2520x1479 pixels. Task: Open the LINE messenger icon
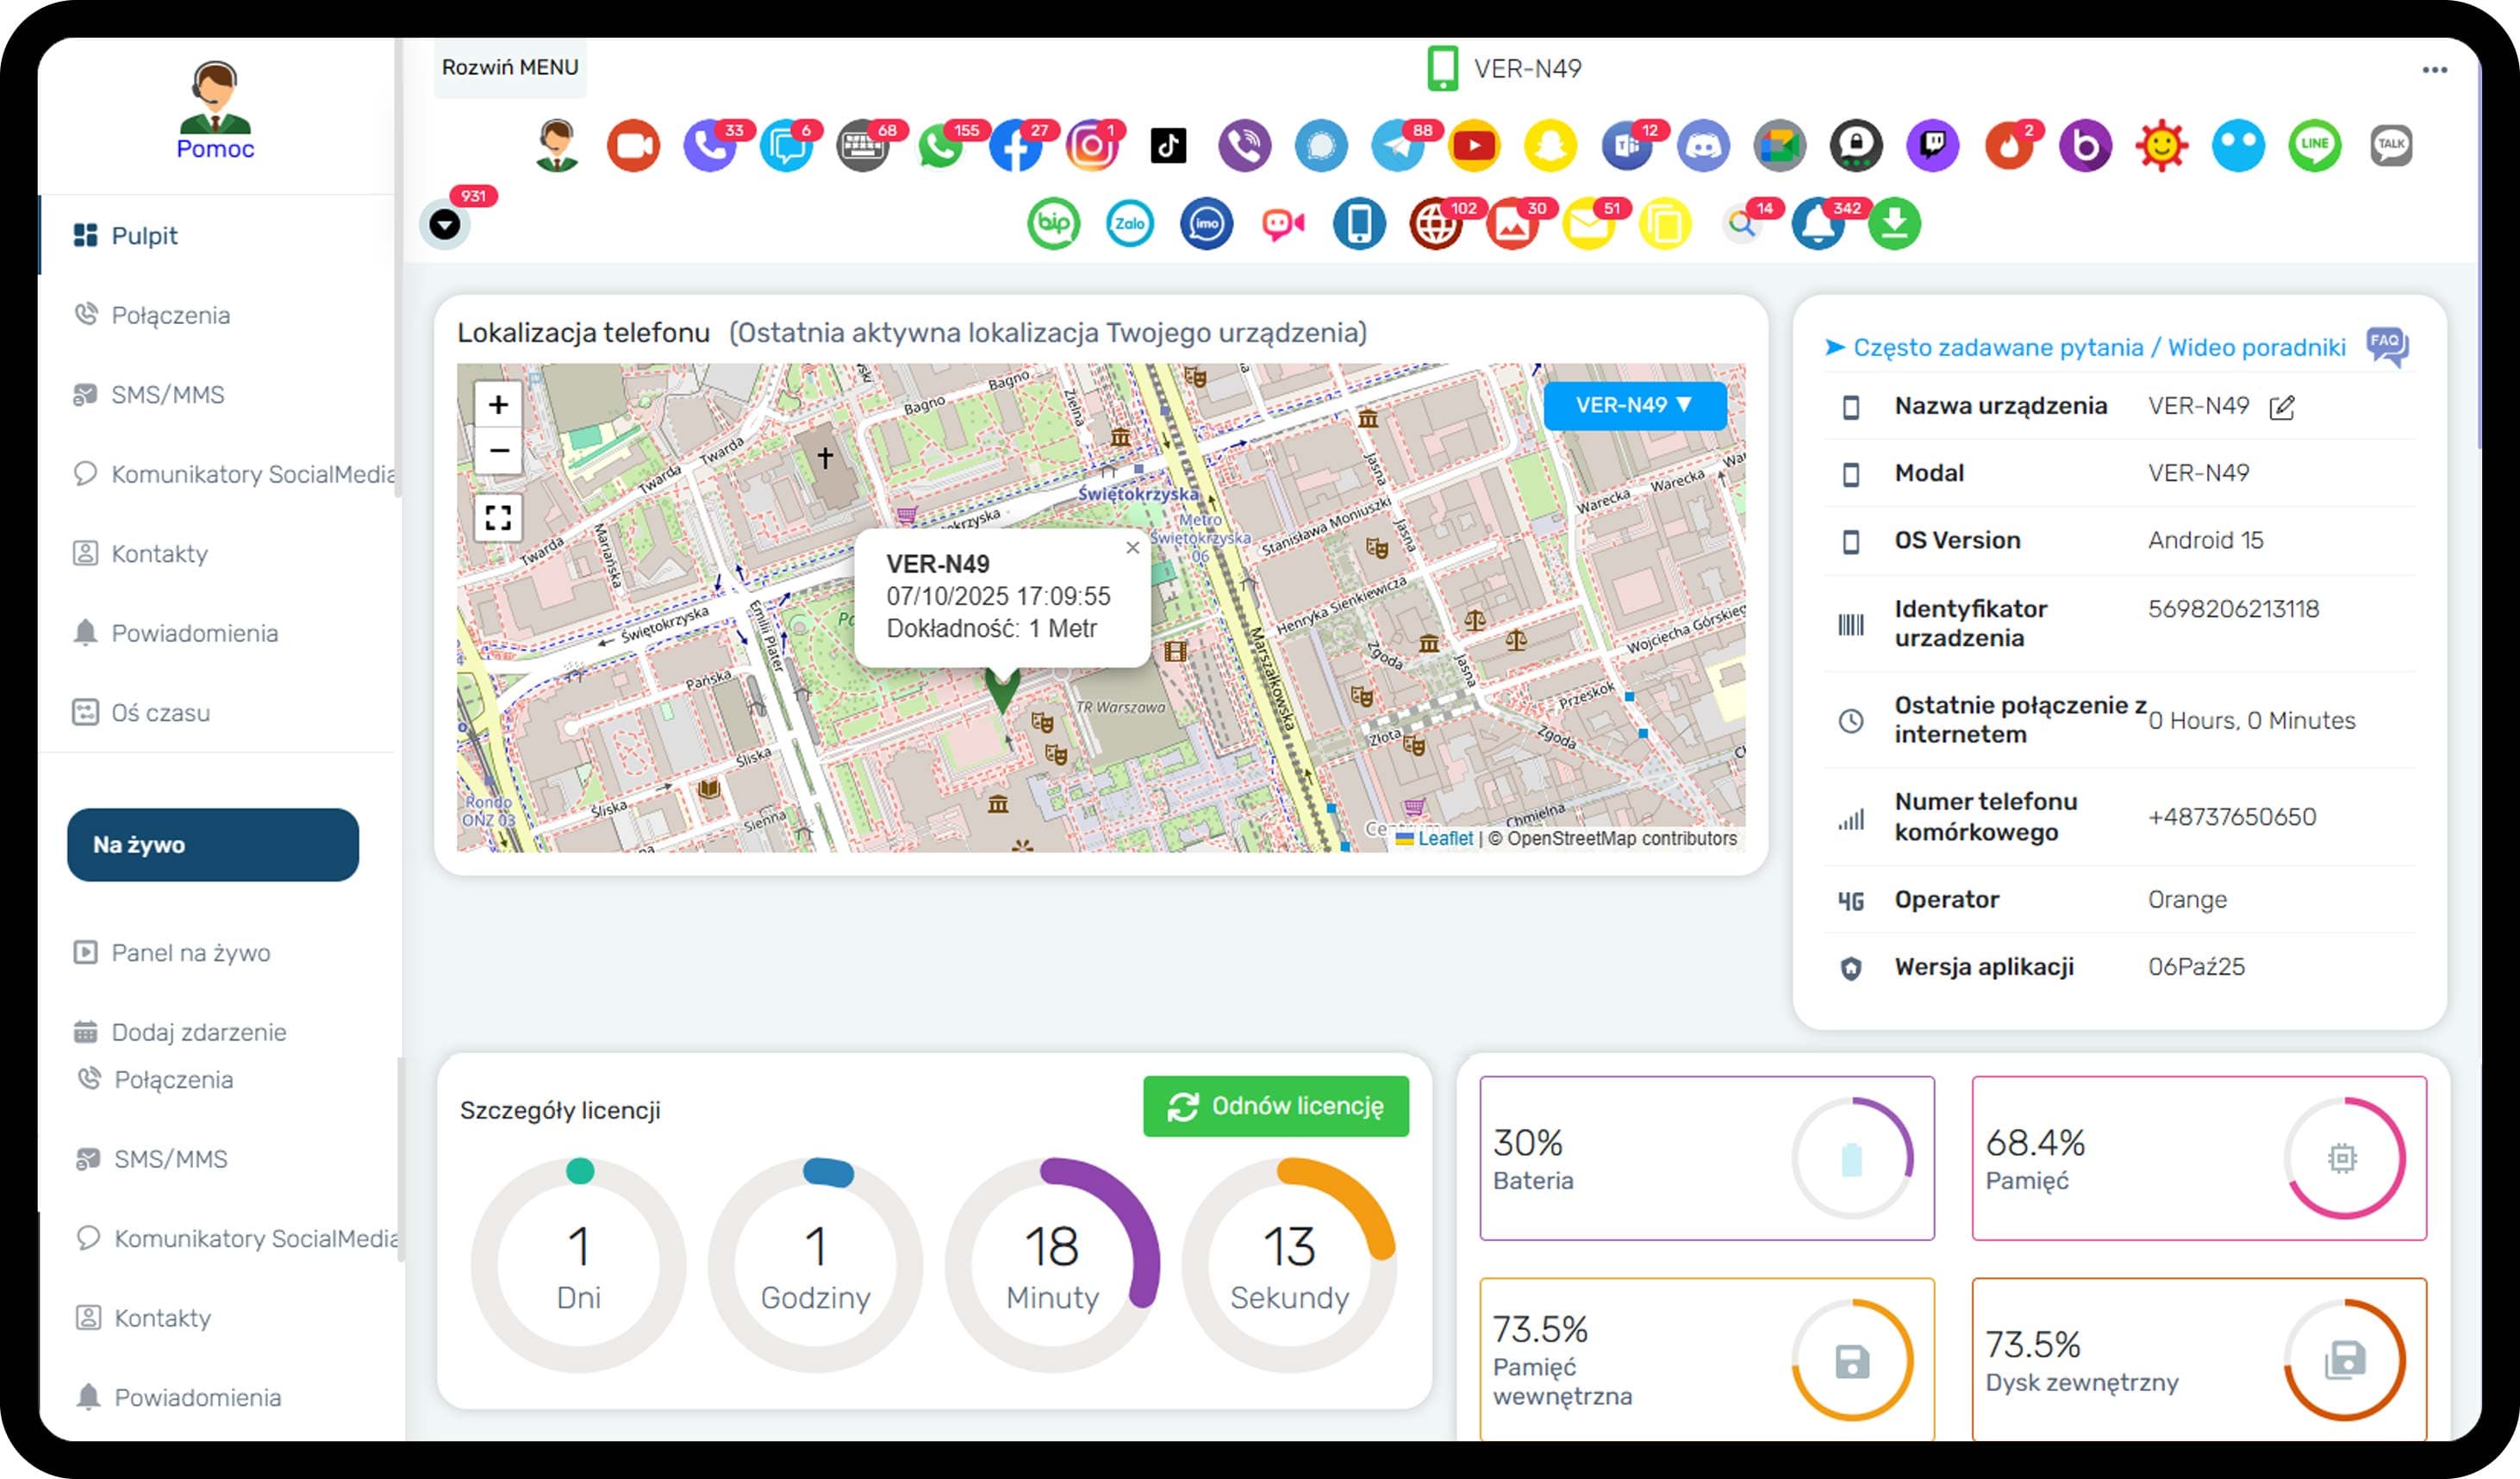click(x=2314, y=147)
